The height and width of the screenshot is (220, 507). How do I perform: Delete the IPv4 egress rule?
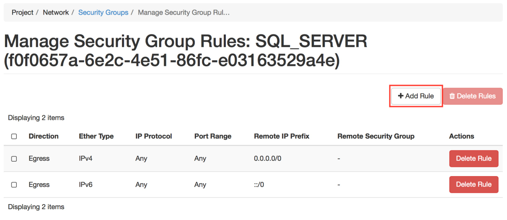pos(473,159)
